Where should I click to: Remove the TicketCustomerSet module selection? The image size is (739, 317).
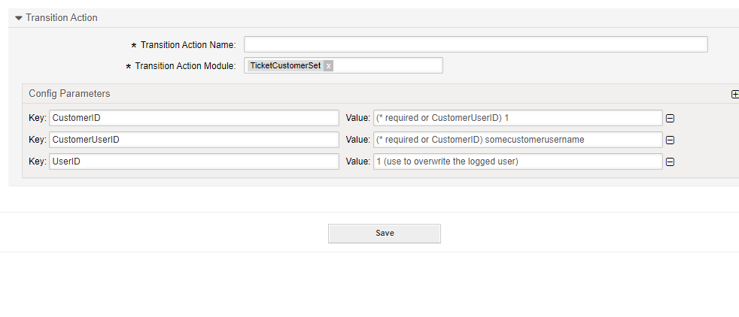click(328, 66)
